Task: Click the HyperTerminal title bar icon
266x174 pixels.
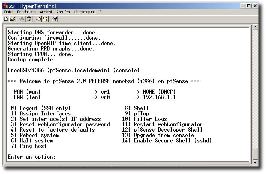Action: click(x=6, y=6)
